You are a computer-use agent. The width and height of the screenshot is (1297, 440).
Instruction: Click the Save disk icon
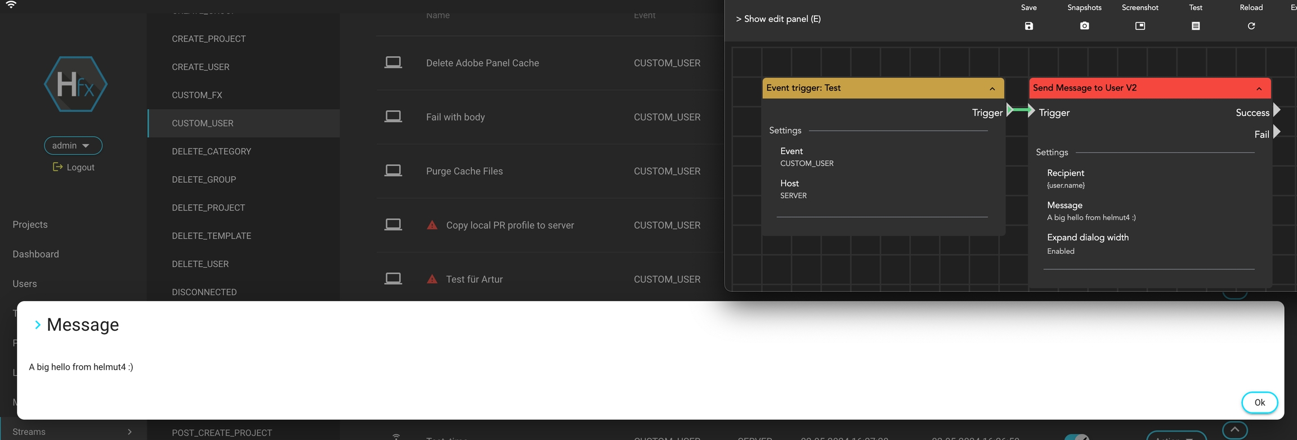(1028, 26)
